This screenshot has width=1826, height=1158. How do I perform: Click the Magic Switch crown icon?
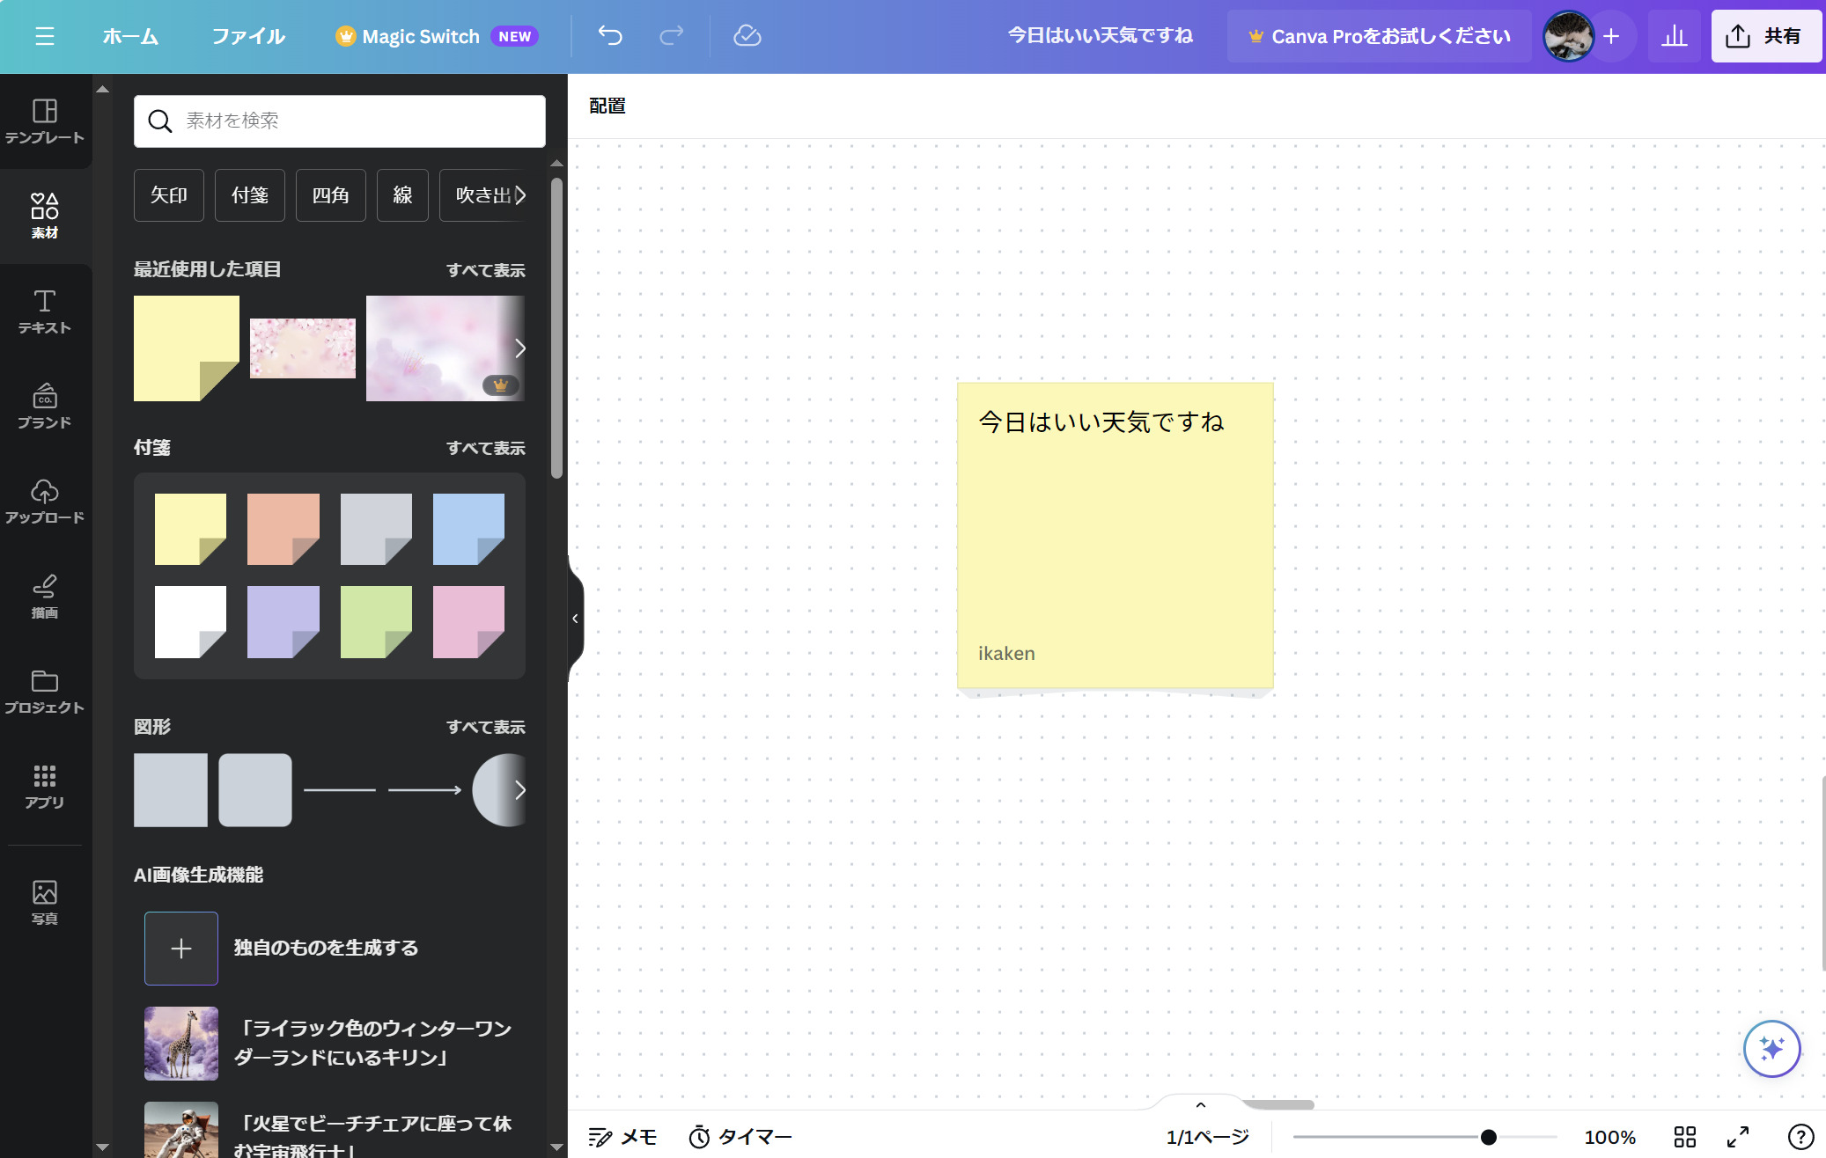click(x=345, y=36)
